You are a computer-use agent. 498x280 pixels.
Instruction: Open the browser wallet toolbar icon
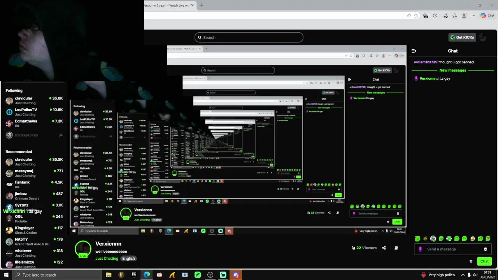(426, 16)
